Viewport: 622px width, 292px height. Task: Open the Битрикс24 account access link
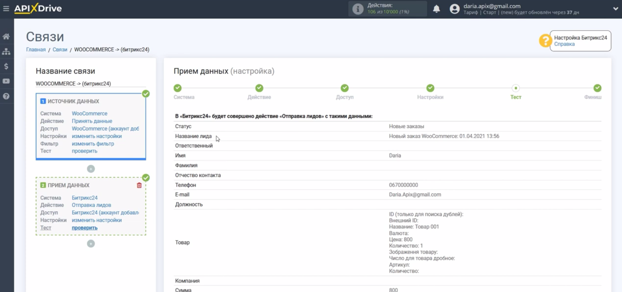(105, 213)
